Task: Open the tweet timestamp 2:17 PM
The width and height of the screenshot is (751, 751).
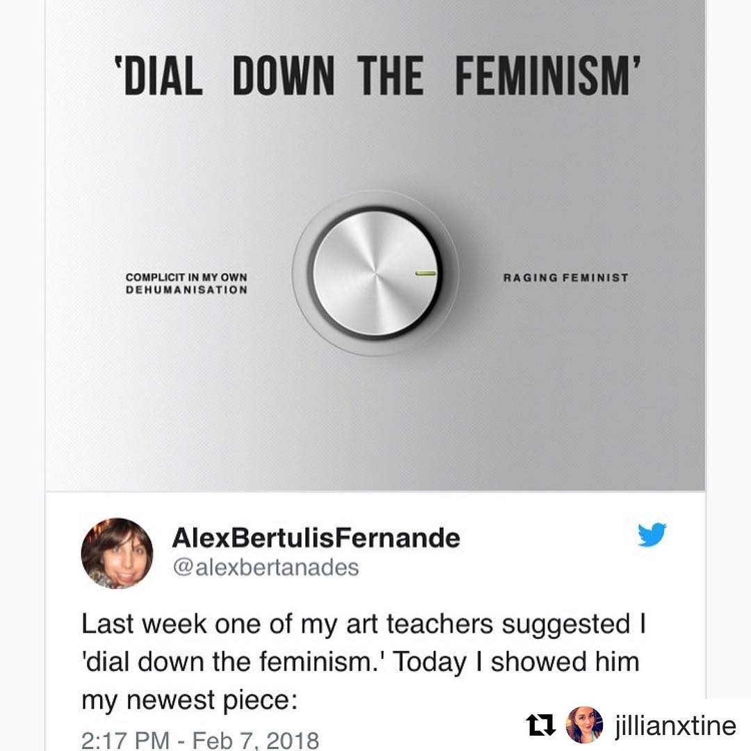Action: [x=125, y=740]
